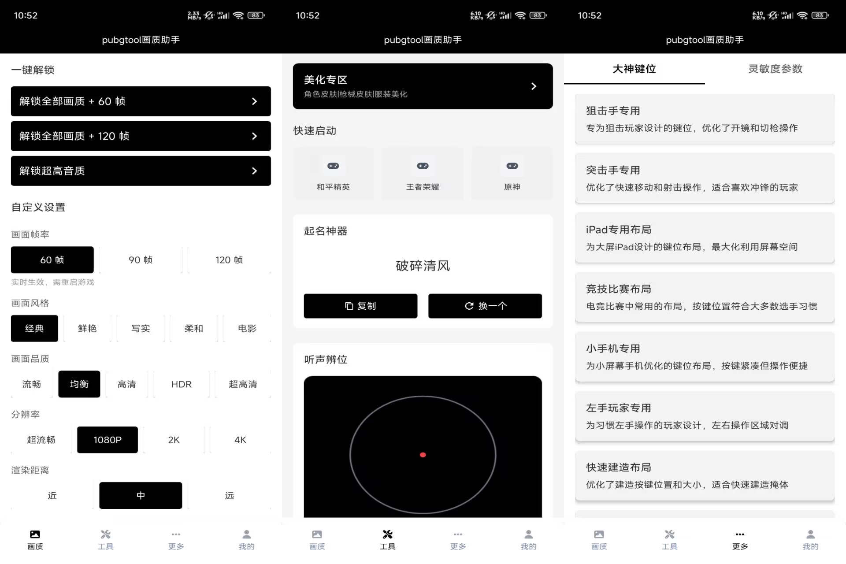The height and width of the screenshot is (564, 846).
Task: Switch to the 灵敏度参数 tab
Action: click(774, 69)
